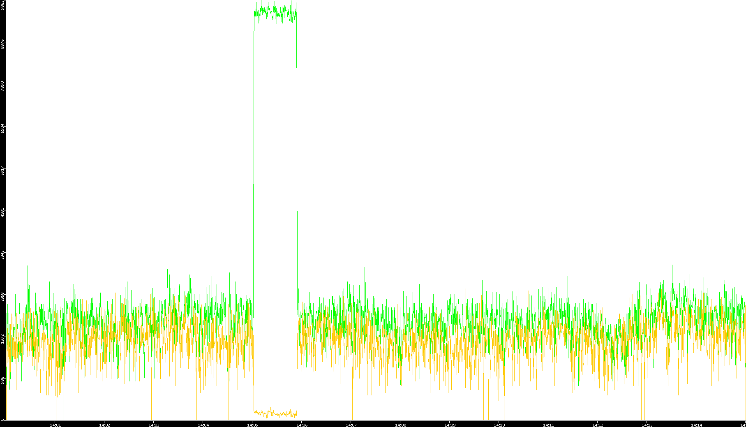Viewport: 746px width, 427px height.
Task: Click the 0 label at axis origin
Action: pos(2,420)
